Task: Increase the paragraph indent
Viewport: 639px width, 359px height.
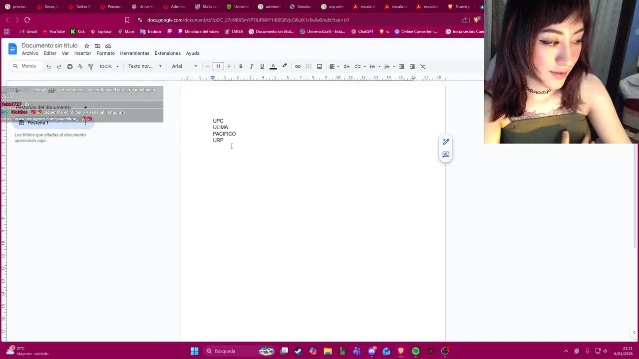Action: 412,66
